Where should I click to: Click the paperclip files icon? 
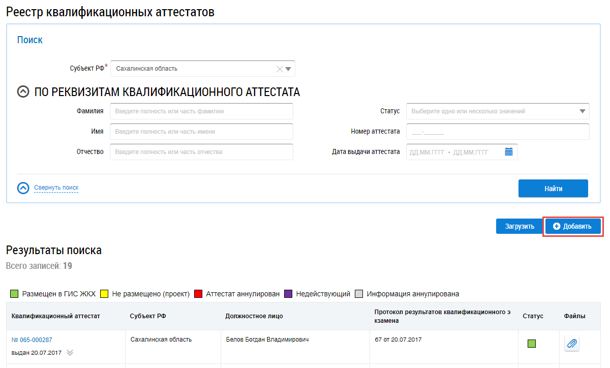click(572, 344)
